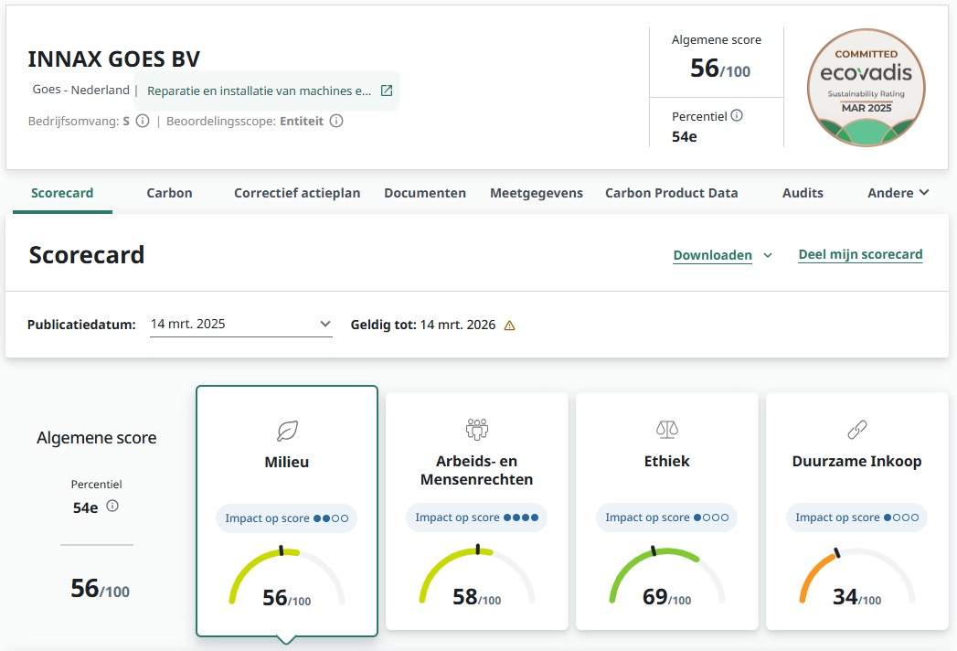Image resolution: width=957 pixels, height=651 pixels.
Task: Click the external link icon after industry name
Action: (387, 91)
